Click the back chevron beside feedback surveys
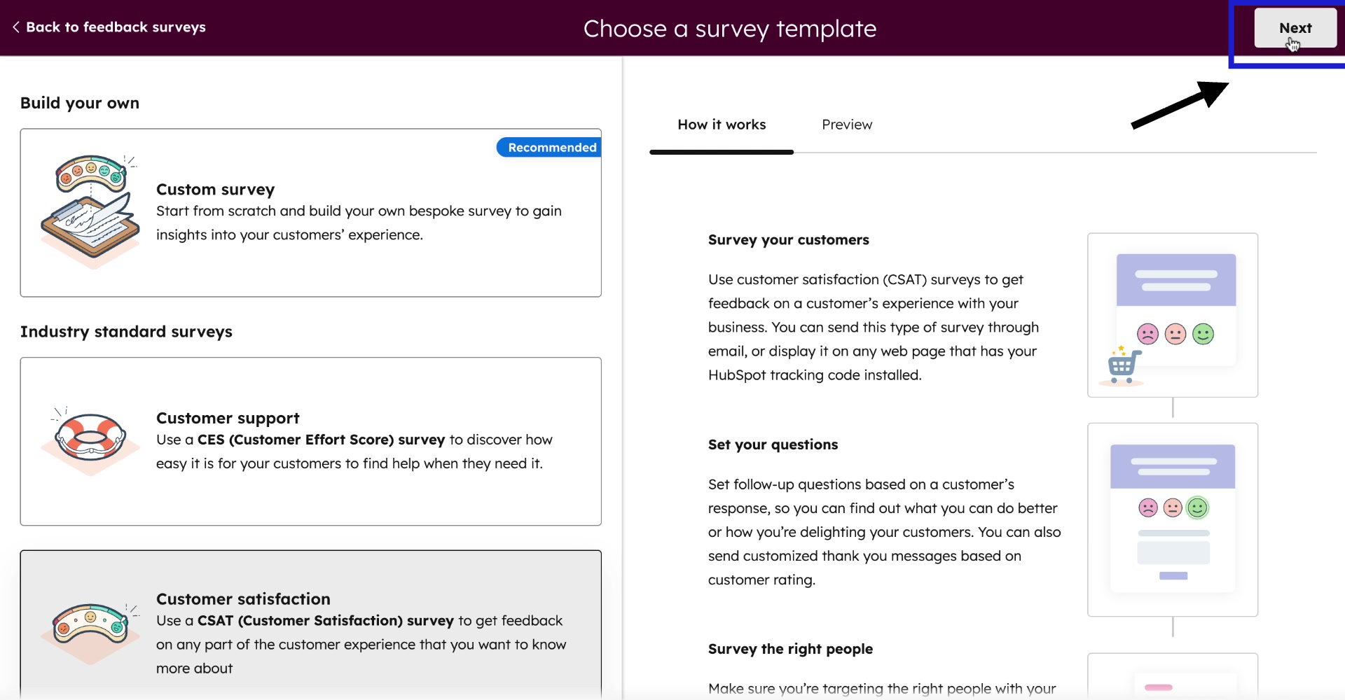 [x=15, y=27]
